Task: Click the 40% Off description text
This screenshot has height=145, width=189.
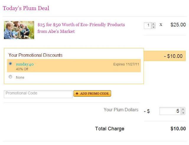Action: point(22,69)
